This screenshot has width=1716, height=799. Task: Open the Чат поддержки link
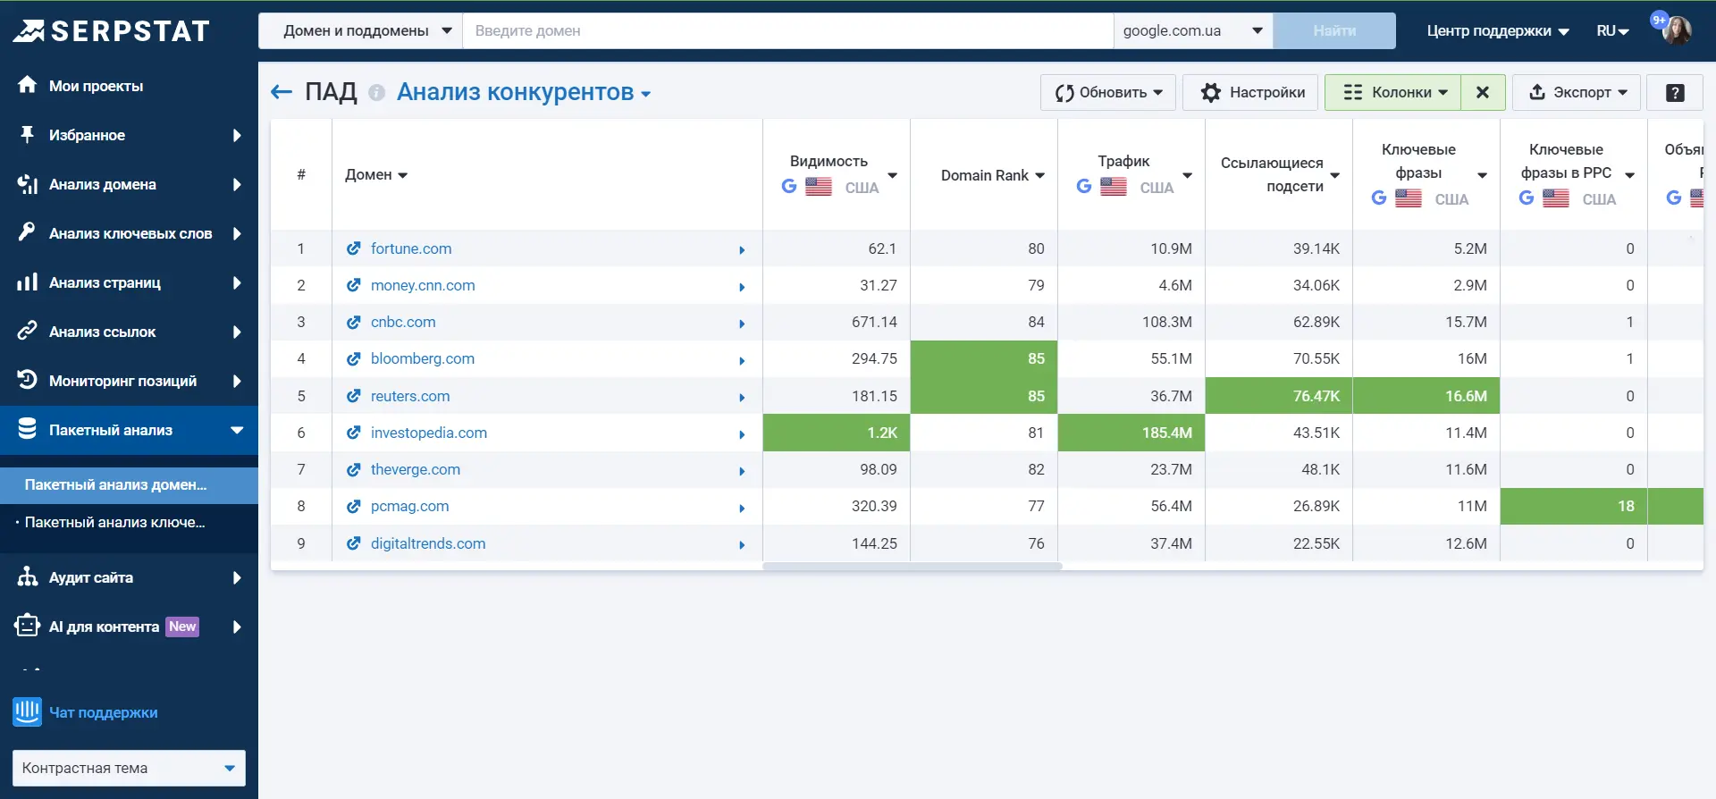click(104, 712)
